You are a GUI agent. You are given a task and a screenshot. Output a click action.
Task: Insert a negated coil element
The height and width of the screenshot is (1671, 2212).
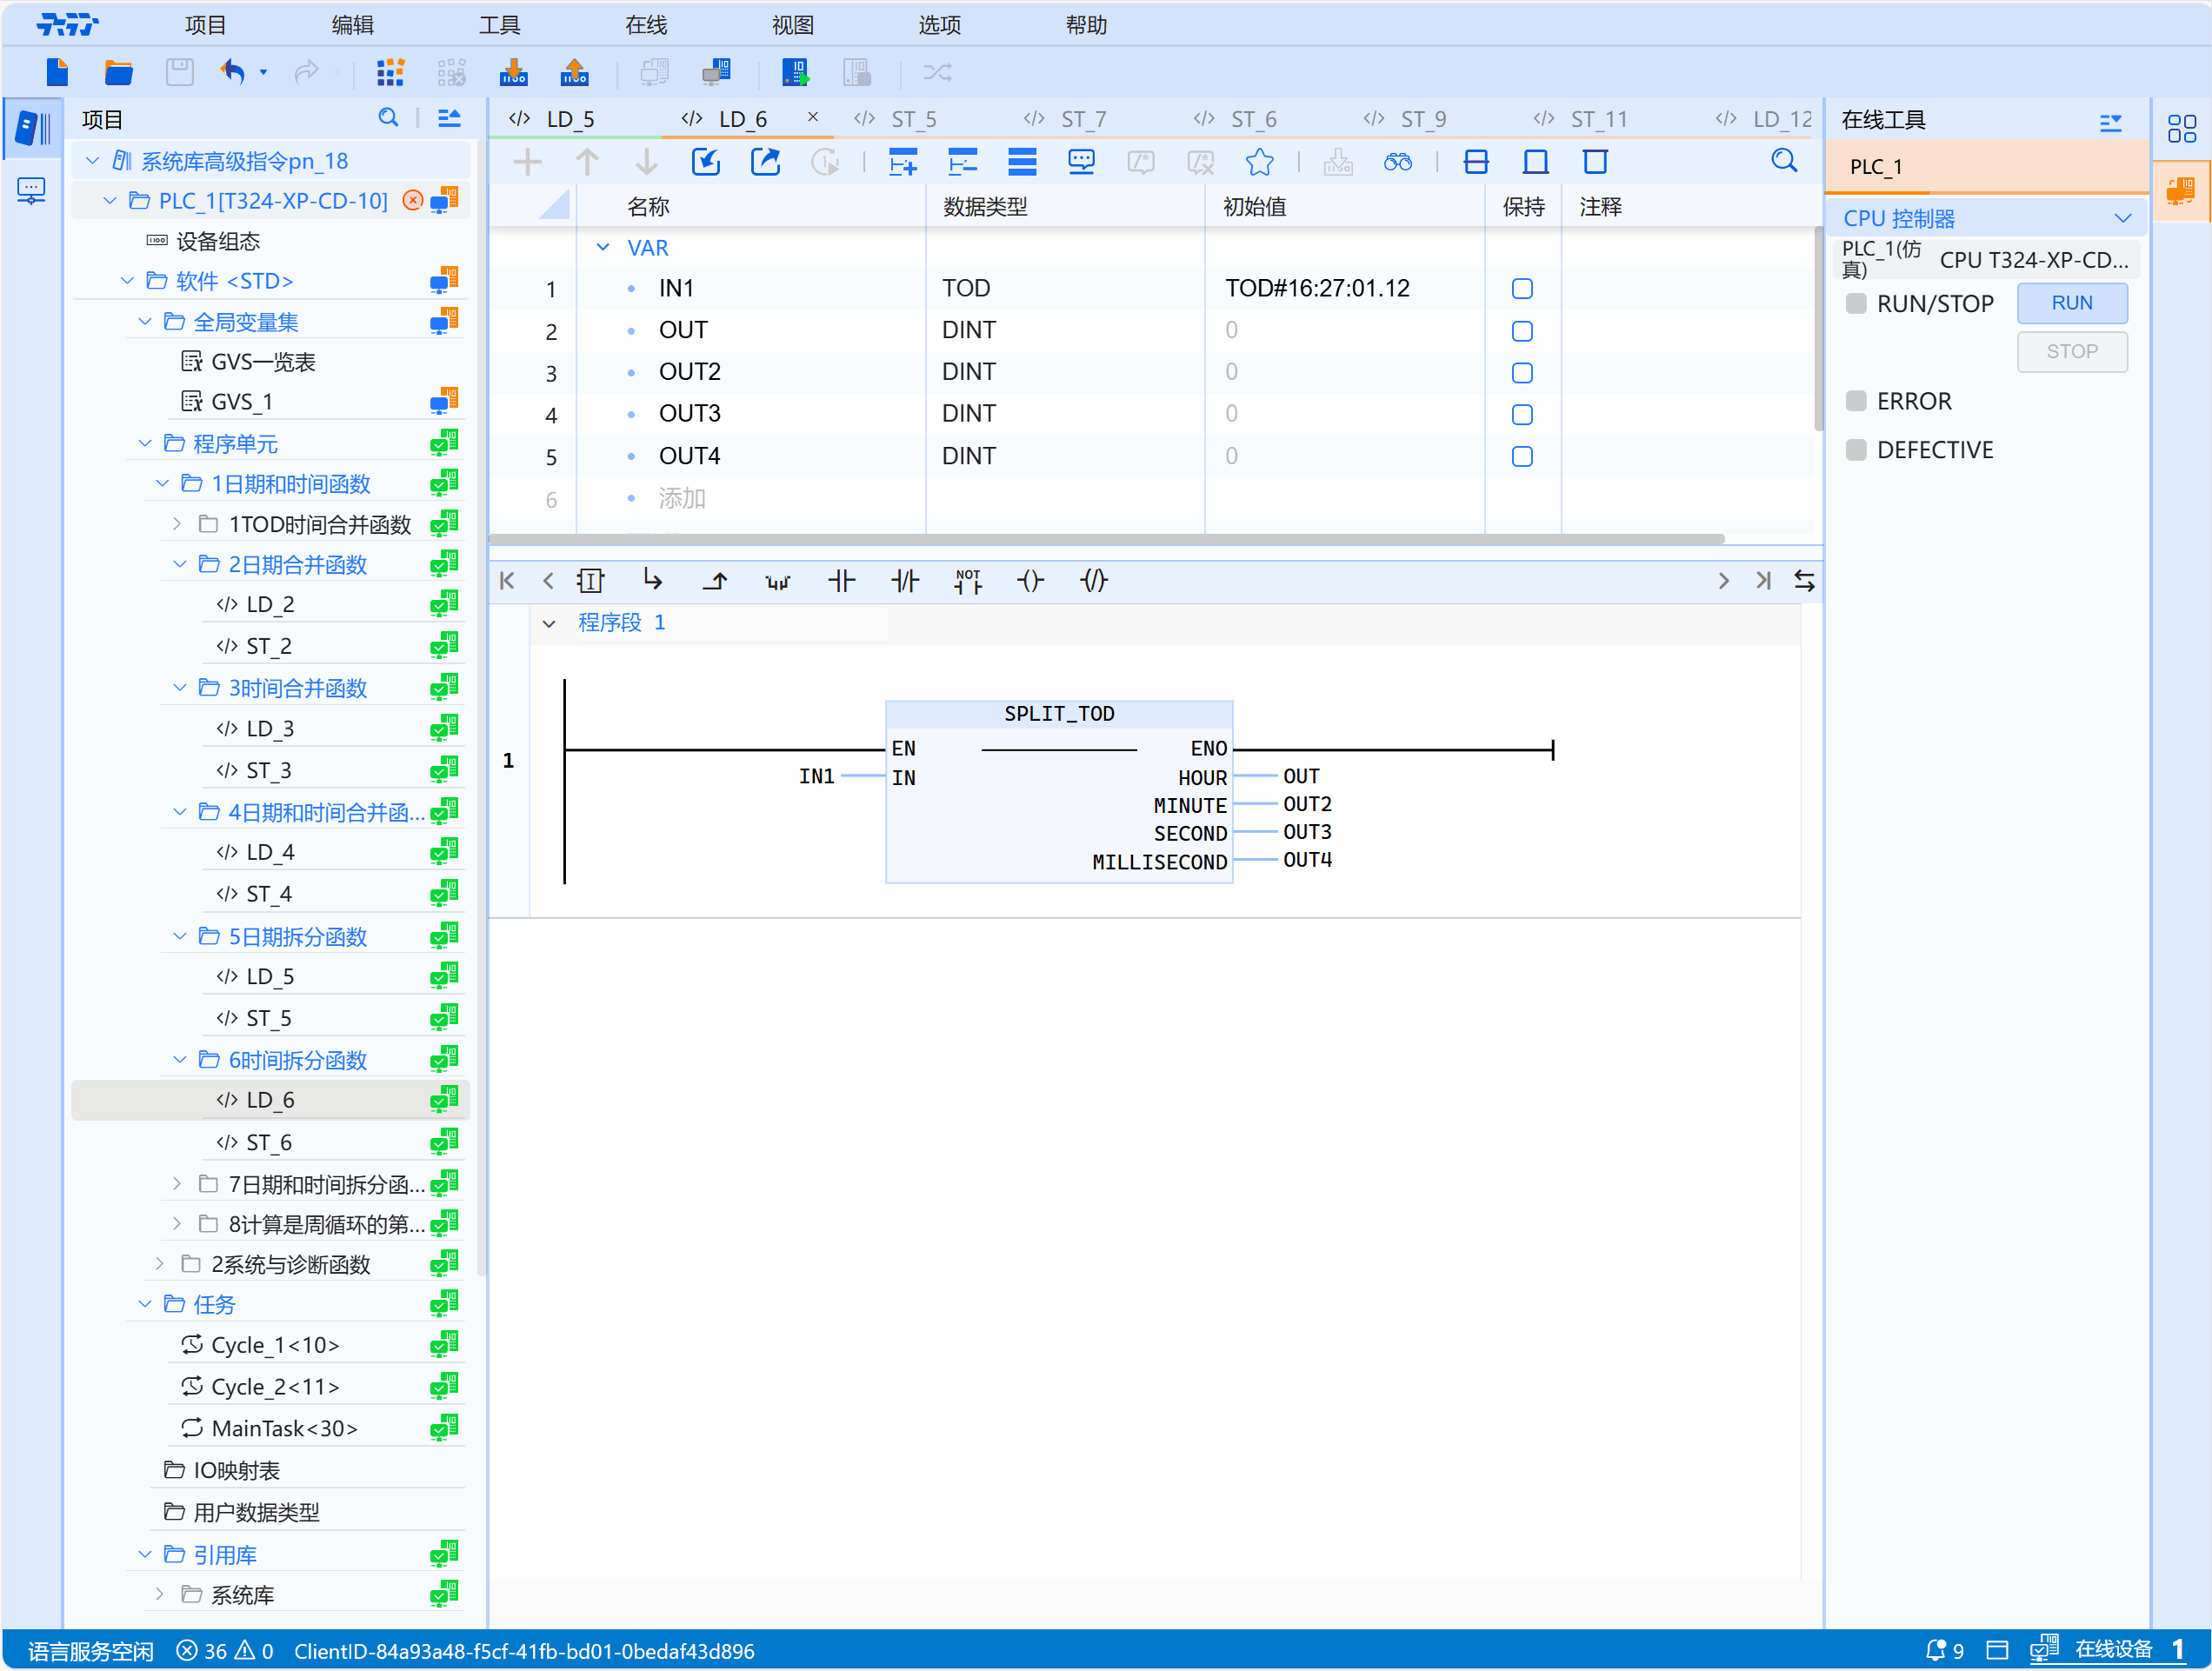tap(1094, 581)
